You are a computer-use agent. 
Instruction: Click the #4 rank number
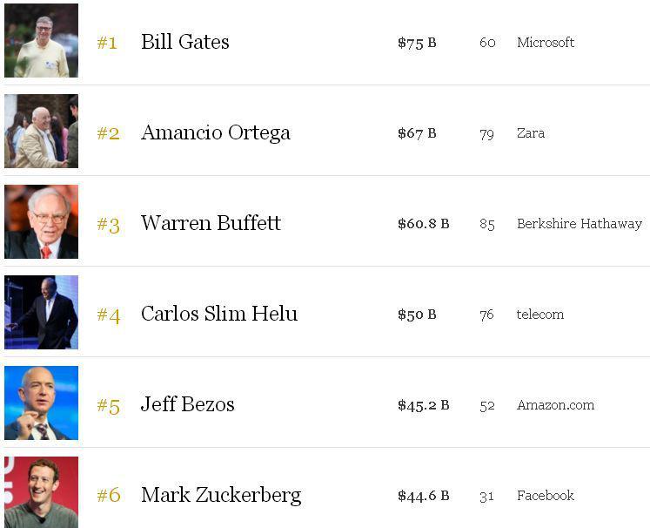click(x=109, y=315)
